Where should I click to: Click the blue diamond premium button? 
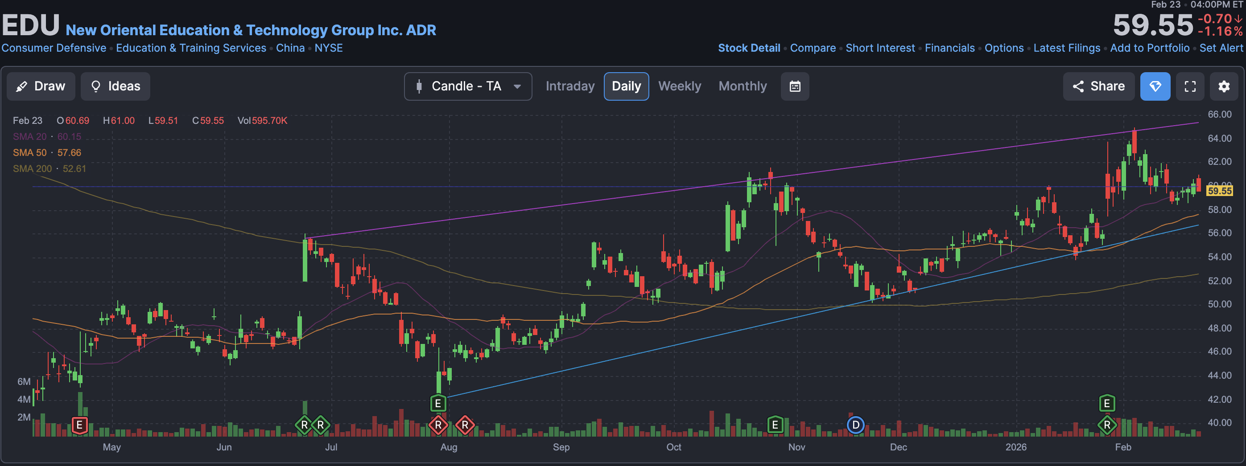1155,86
